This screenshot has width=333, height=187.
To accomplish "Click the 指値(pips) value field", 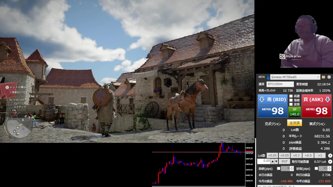I will click(285, 169).
